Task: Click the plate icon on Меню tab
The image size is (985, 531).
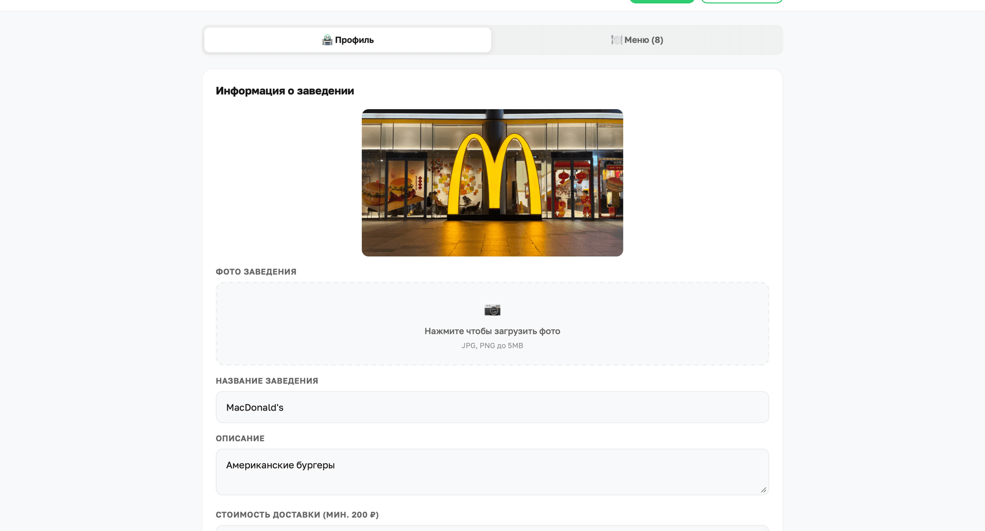Action: pos(616,40)
